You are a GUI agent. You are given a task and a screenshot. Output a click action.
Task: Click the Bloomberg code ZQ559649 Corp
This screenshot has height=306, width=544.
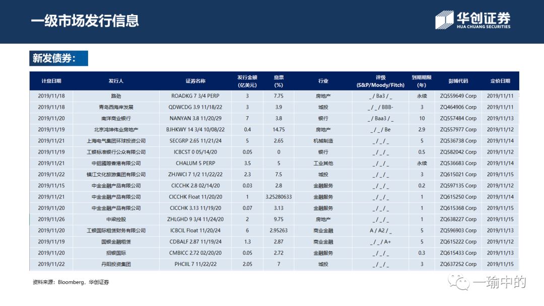pyautogui.click(x=458, y=96)
